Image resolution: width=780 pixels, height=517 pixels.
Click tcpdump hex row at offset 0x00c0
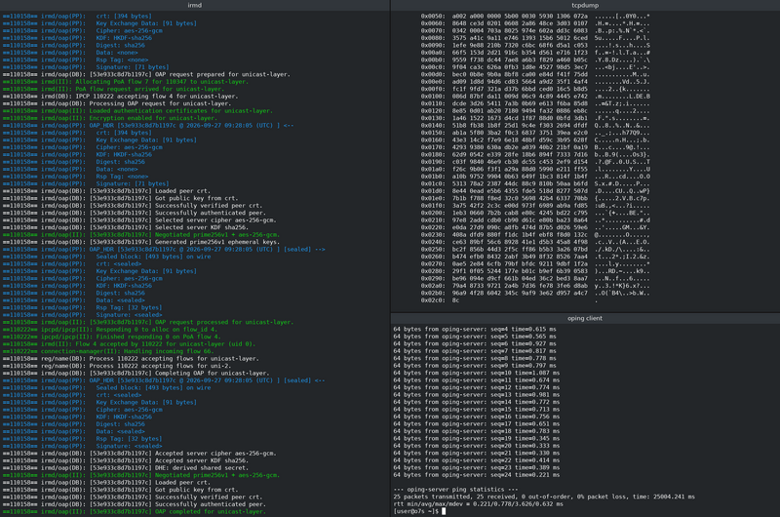[535, 67]
